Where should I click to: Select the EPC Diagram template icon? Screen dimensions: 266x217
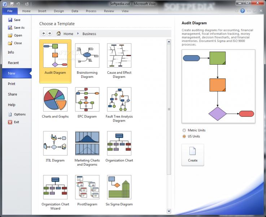[87, 99]
